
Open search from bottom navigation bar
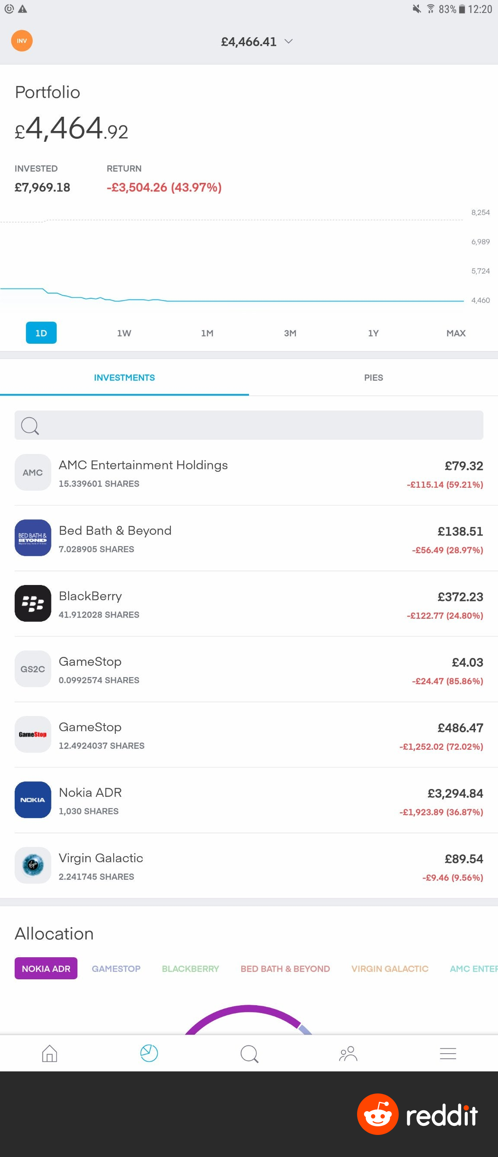click(x=249, y=1053)
